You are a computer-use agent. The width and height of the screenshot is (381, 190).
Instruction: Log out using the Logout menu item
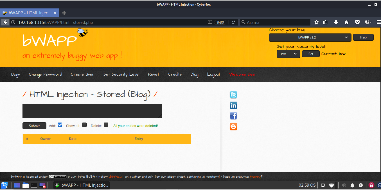214,74
